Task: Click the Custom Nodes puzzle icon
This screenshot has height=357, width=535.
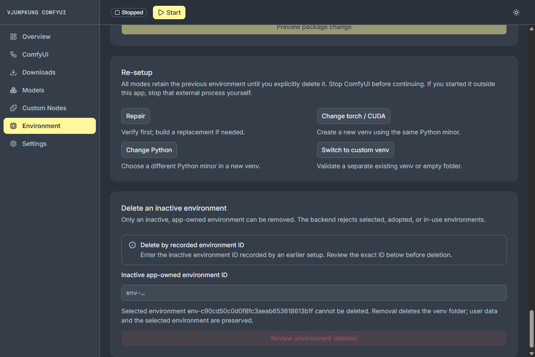Action: tap(13, 108)
